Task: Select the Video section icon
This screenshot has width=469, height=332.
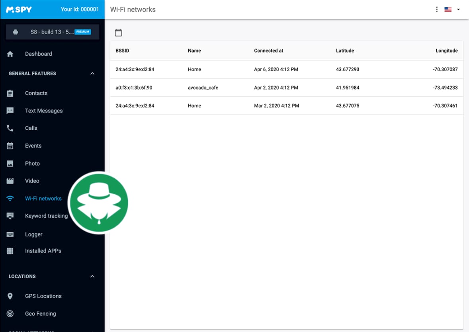Action: [10, 181]
